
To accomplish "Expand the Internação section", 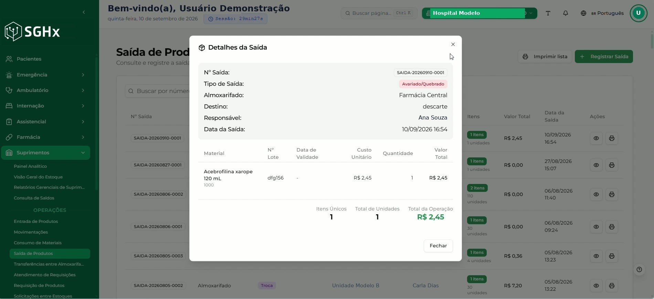I will click(45, 106).
